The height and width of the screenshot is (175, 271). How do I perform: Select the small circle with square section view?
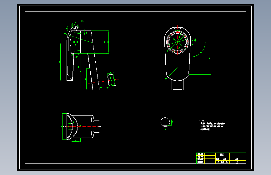[x=165, y=122]
